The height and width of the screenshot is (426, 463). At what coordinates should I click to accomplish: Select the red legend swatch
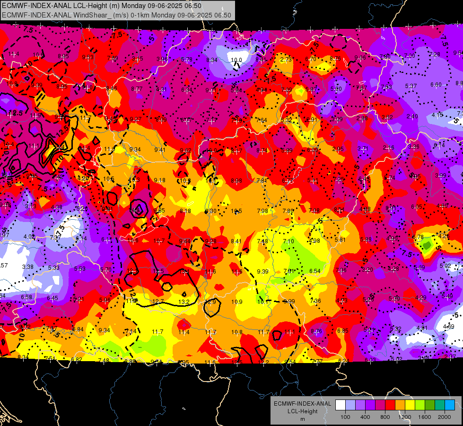(390, 405)
